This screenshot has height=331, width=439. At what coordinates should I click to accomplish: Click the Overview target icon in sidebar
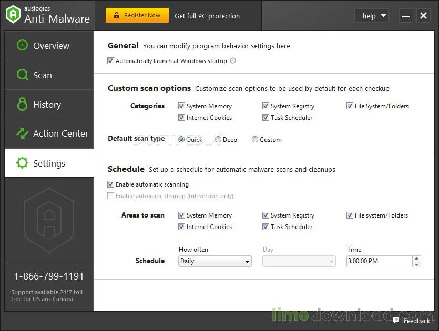coord(22,45)
